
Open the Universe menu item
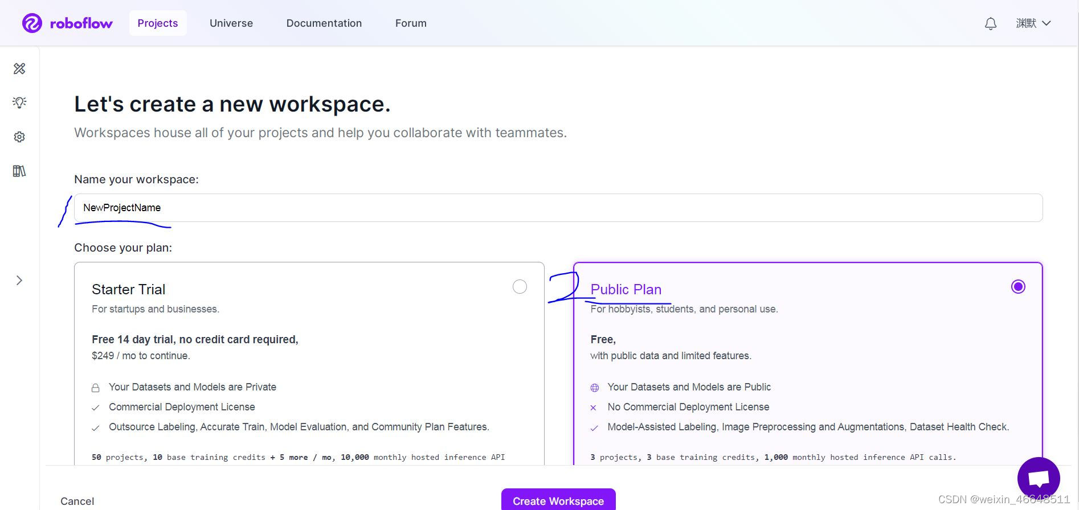click(231, 23)
